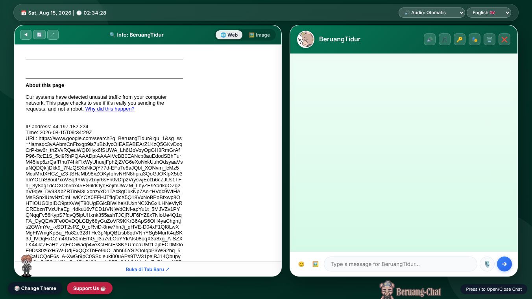The width and height of the screenshot is (532, 299).
Task: Click the key icon in chat header
Action: [x=460, y=39]
